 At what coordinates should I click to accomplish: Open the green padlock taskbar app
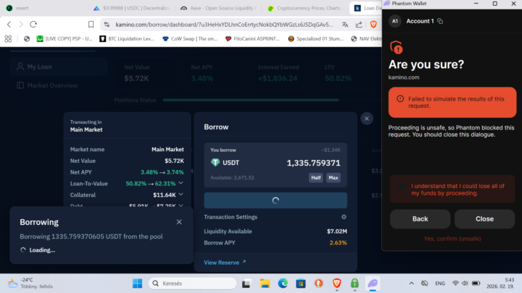[355, 284]
